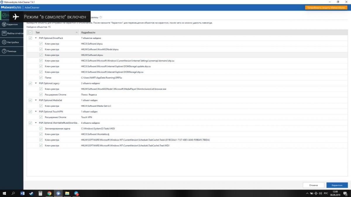The height and width of the screenshot is (197, 351).
Task: Toggle the select-all checkbox in the table header
Action: click(x=30, y=32)
